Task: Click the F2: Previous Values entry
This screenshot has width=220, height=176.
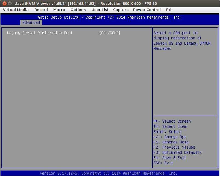Action: [175, 147]
